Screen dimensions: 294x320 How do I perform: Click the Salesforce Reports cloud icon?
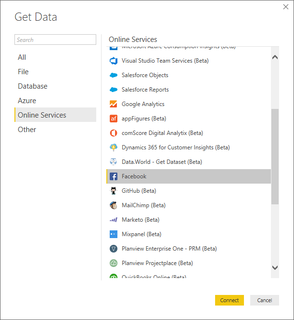[114, 90]
